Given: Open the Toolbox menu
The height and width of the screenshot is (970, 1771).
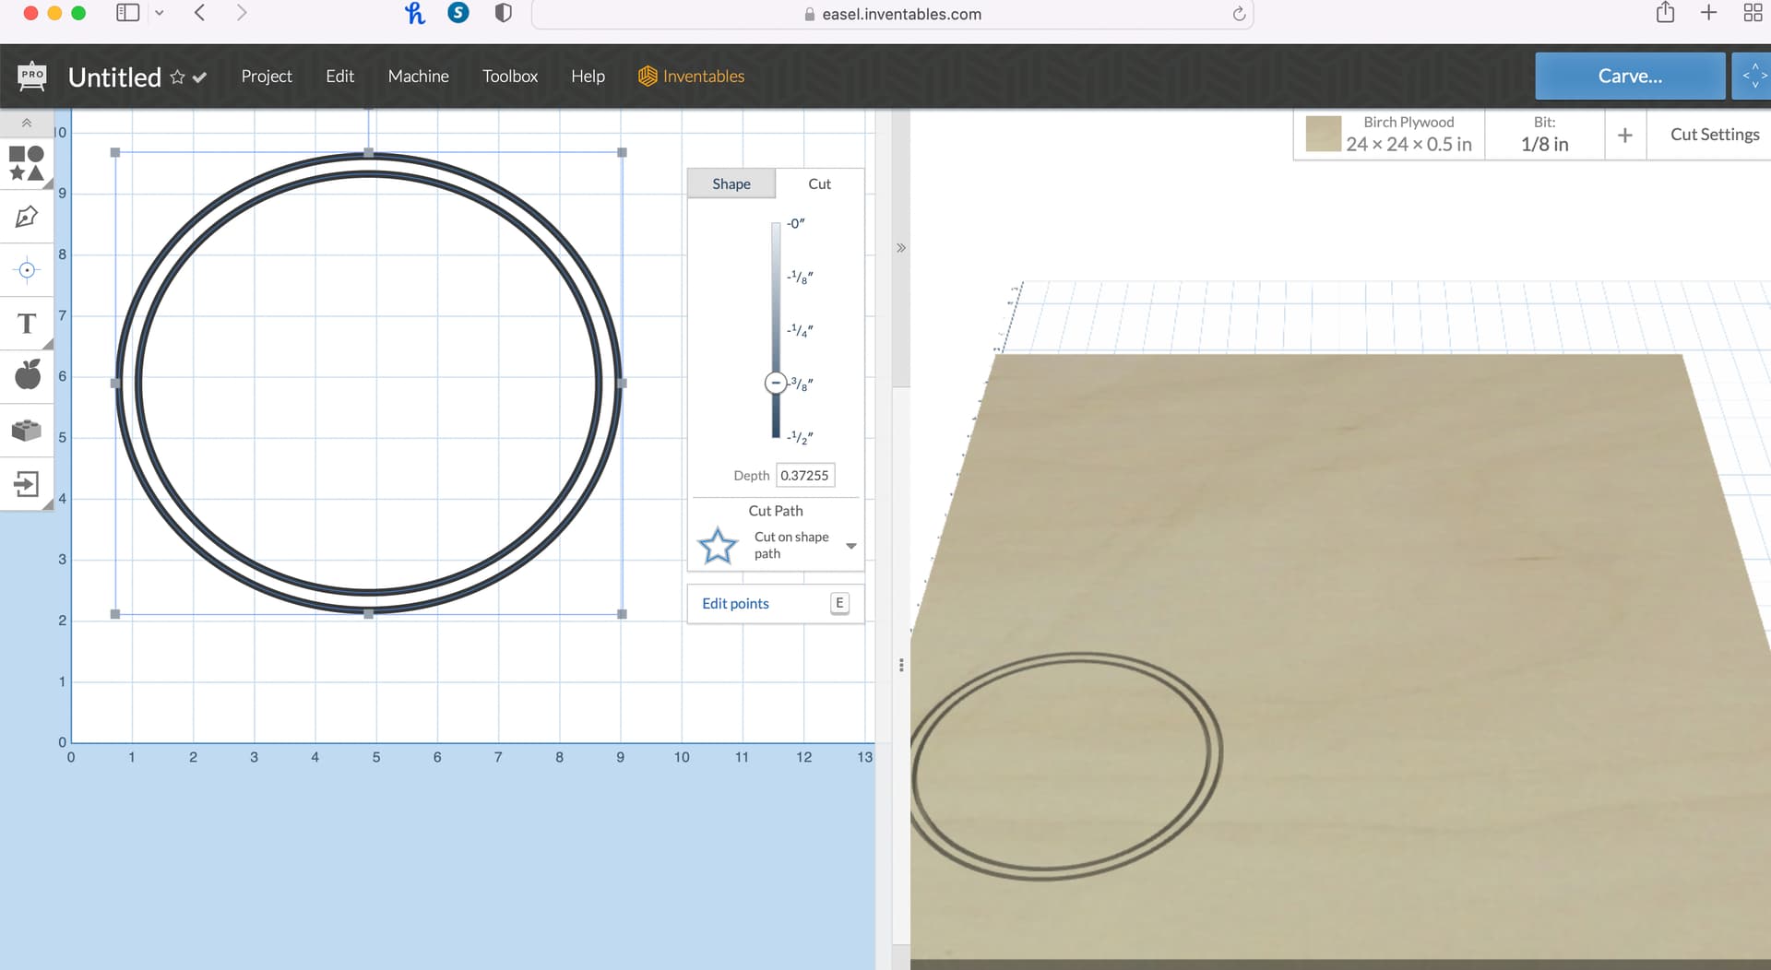Looking at the screenshot, I should (x=509, y=77).
